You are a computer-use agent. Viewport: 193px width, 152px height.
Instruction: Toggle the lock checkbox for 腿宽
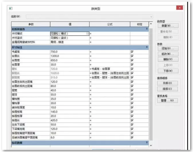pyautogui.click(x=132, y=90)
